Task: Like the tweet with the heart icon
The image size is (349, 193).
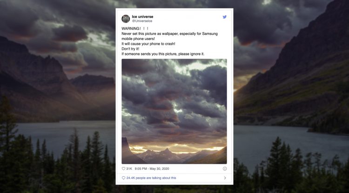Action: tap(123, 169)
